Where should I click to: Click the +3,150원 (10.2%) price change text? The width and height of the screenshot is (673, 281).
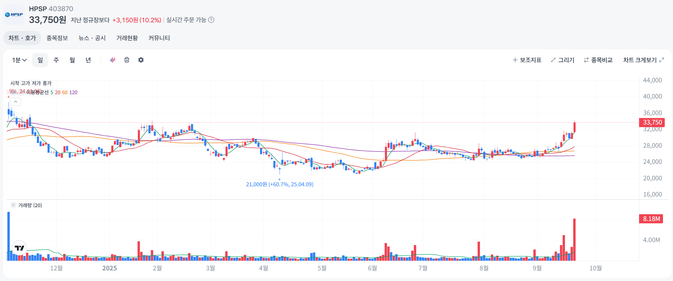[137, 20]
